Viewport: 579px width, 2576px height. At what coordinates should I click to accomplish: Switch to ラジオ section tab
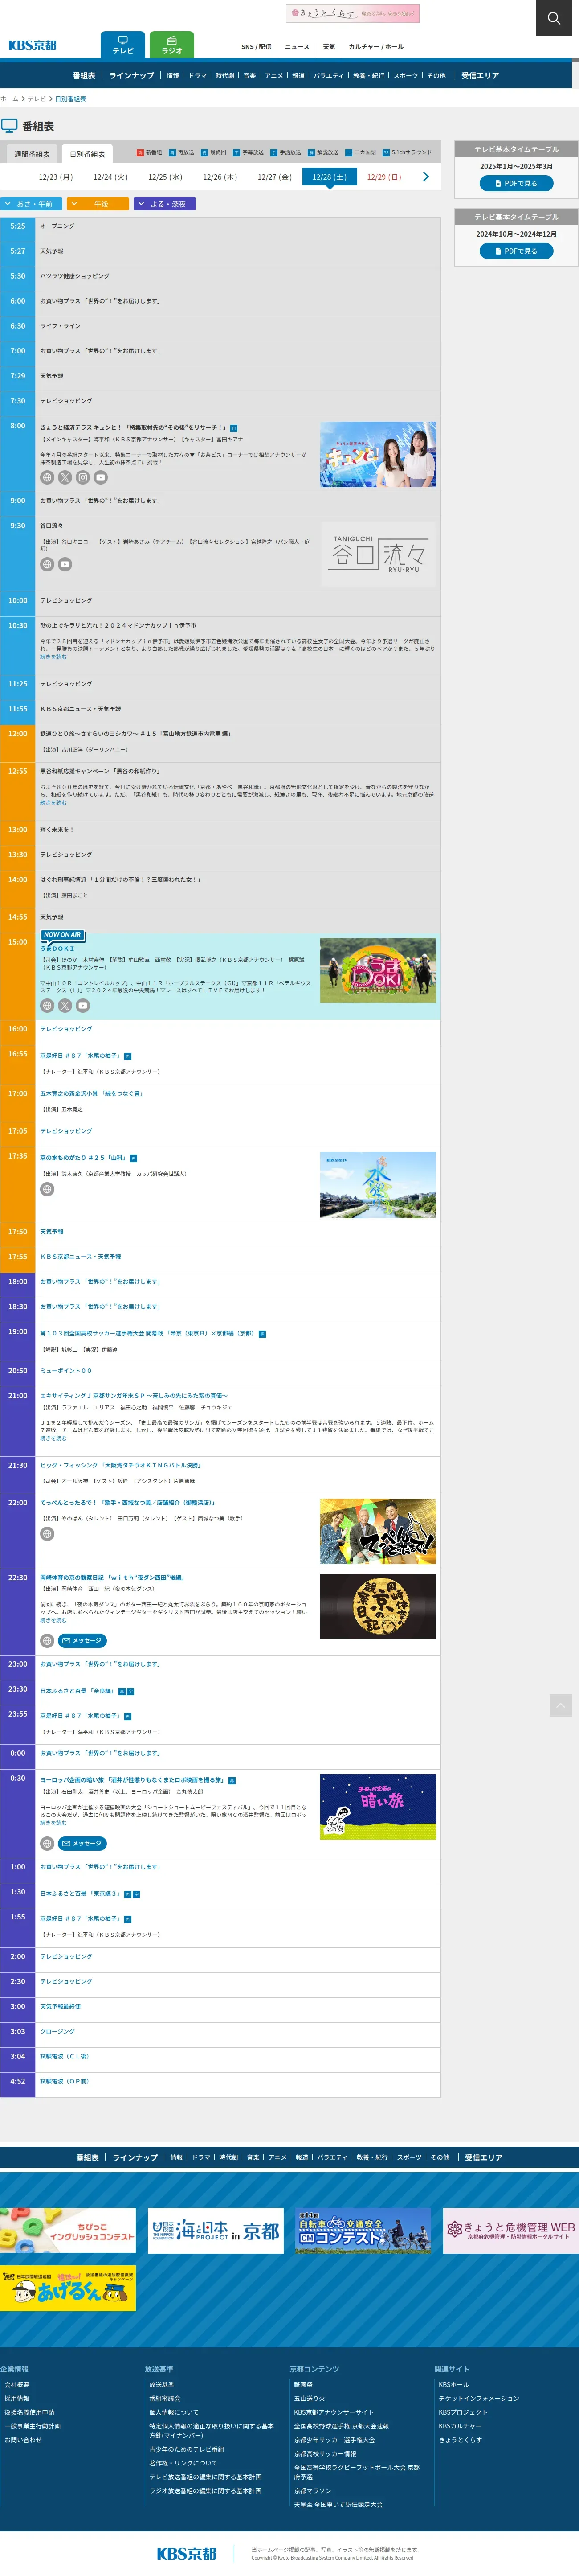pos(172,45)
